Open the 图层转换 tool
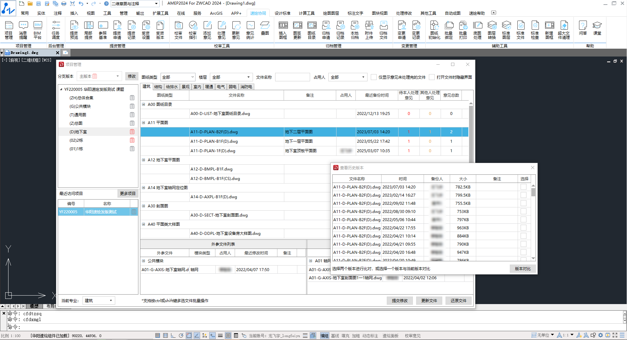Image resolution: width=627 pixels, height=340 pixels. (492, 30)
